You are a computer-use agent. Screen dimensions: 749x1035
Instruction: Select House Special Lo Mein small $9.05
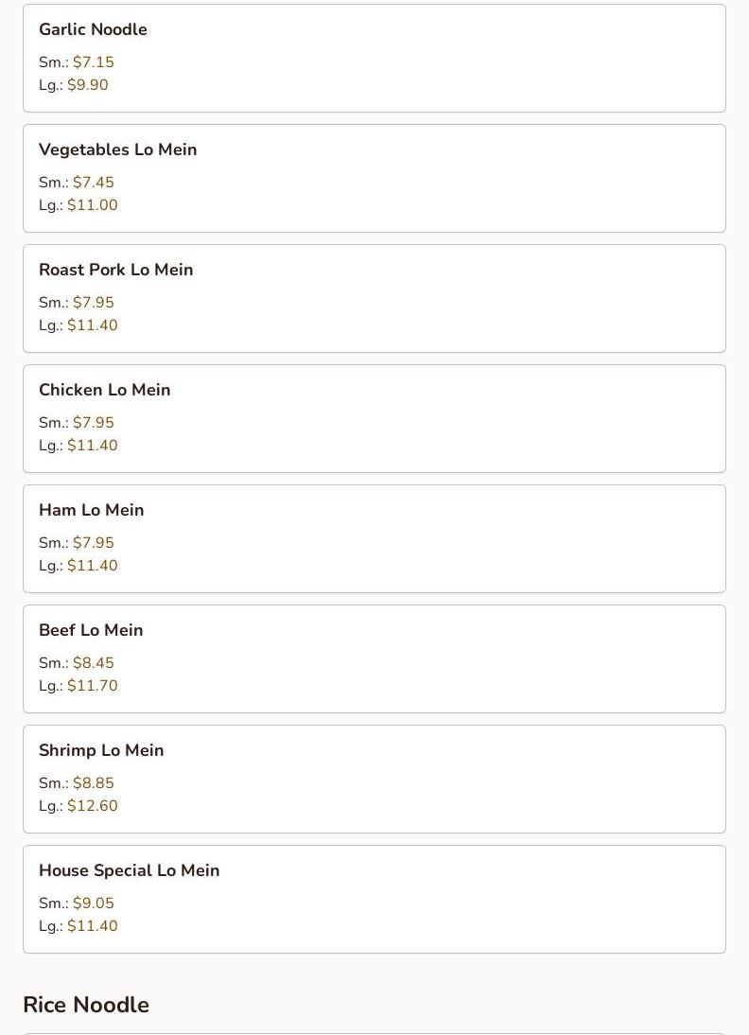(93, 903)
